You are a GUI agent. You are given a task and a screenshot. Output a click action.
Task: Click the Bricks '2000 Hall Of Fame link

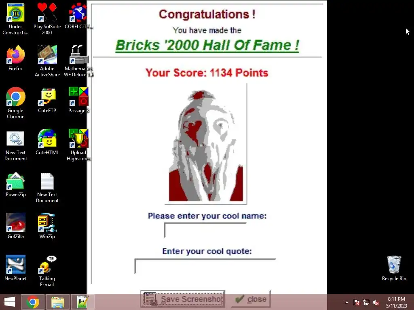coord(207,45)
